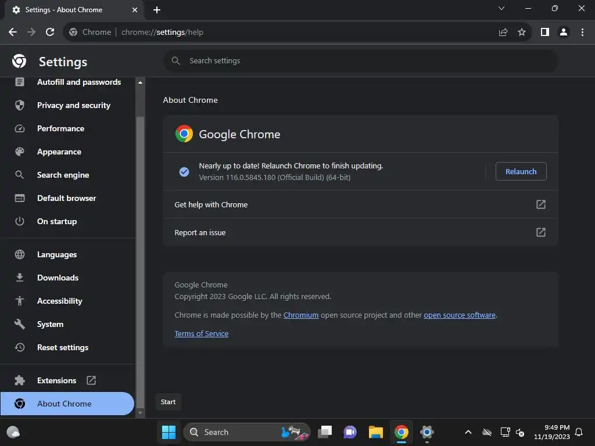The height and width of the screenshot is (446, 595).
Task: Open Appearance settings
Action: [67, 152]
